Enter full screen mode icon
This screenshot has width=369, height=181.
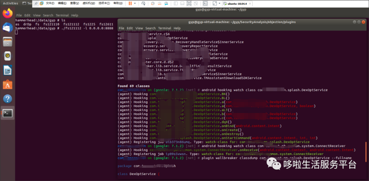[189, 3]
